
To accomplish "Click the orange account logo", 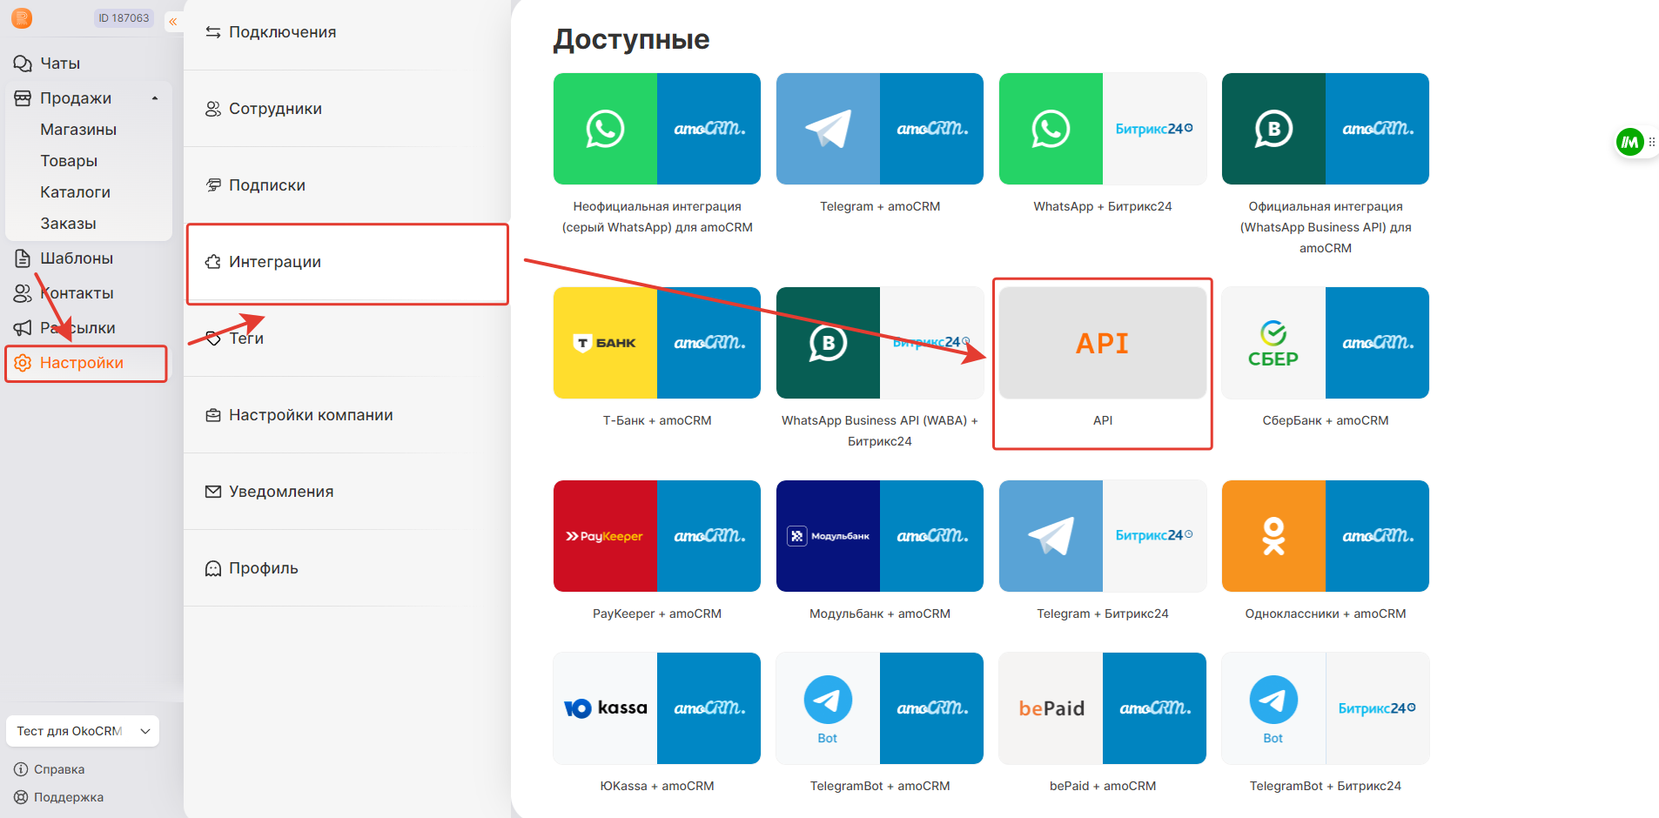I will (x=22, y=17).
